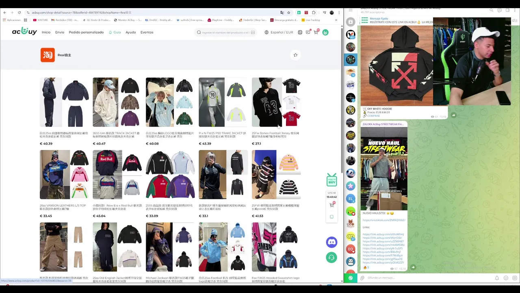Image resolution: width=520 pixels, height=293 pixels.
Task: Open the €33.09 eme jacket thumbnail
Action: click(170, 175)
